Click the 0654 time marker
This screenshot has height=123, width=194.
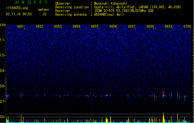point(76,26)
